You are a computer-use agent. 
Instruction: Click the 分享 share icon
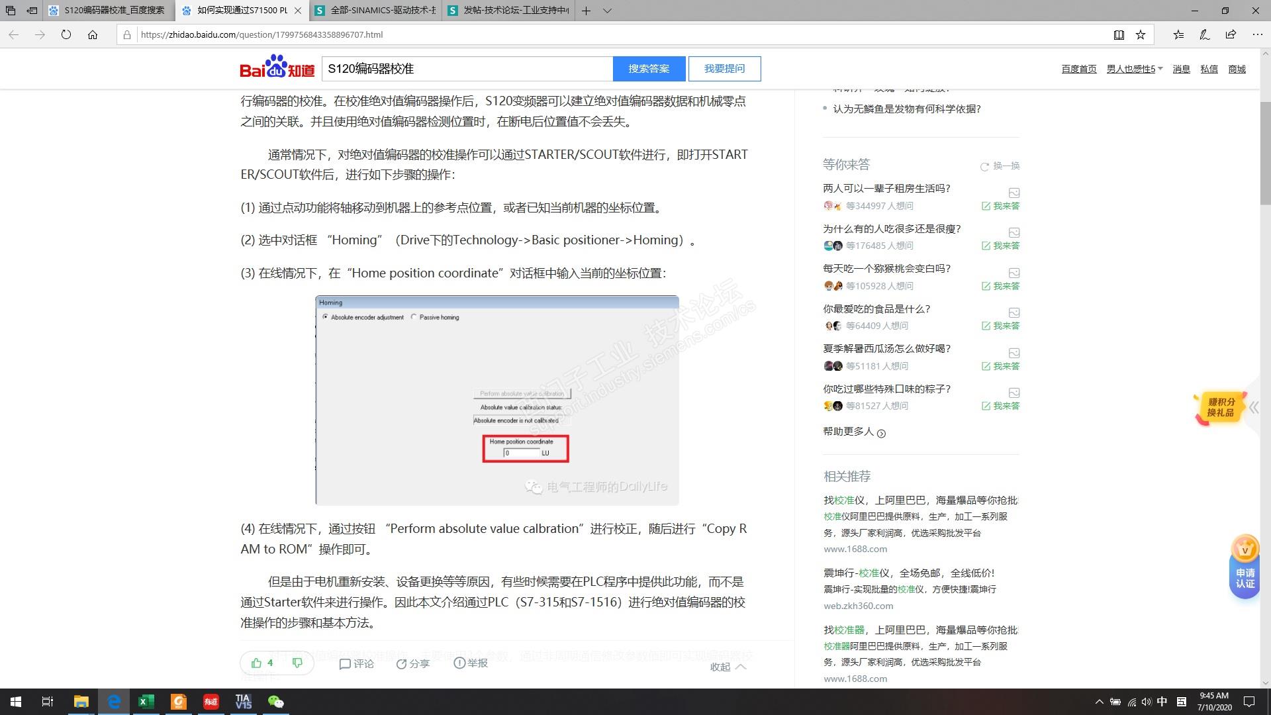[401, 663]
